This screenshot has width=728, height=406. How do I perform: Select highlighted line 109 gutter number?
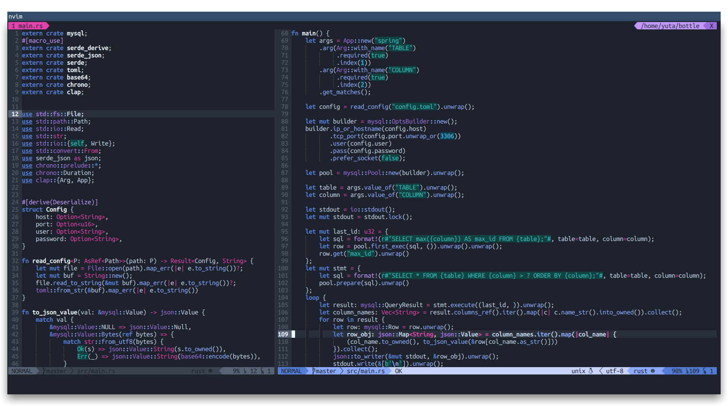283,334
